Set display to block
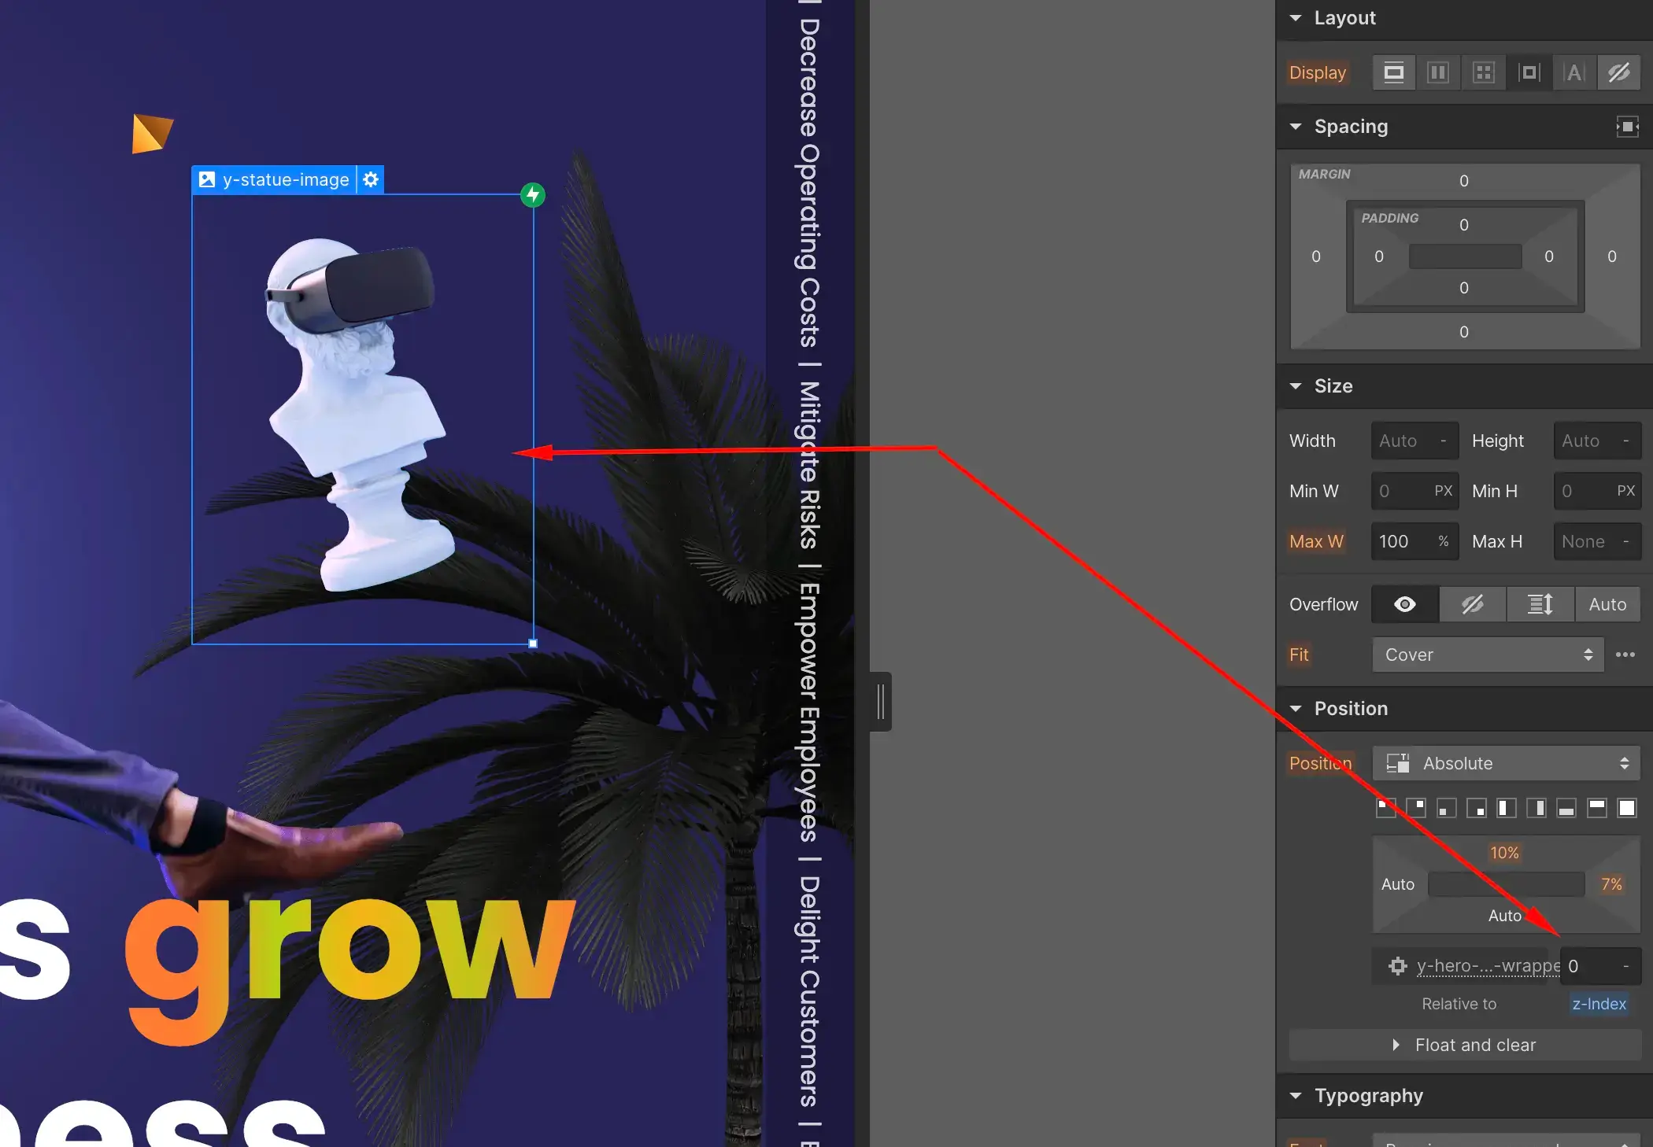 click(x=1394, y=73)
